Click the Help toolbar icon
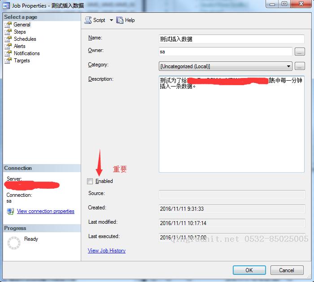The height and width of the screenshot is (282, 314). [x=120, y=20]
